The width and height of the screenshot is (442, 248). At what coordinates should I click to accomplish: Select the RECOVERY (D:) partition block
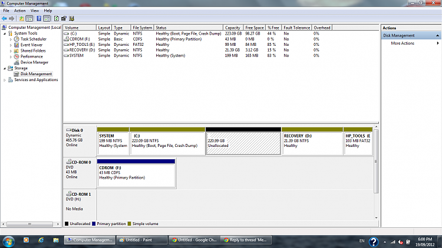(x=312, y=142)
